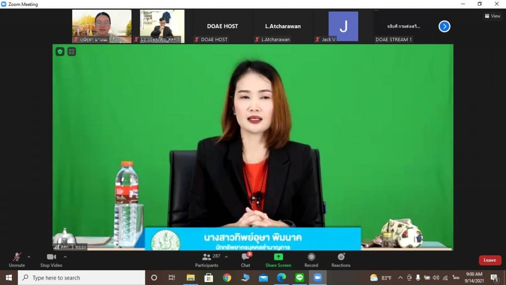Select the DOAE HOST participant tile

click(x=222, y=27)
